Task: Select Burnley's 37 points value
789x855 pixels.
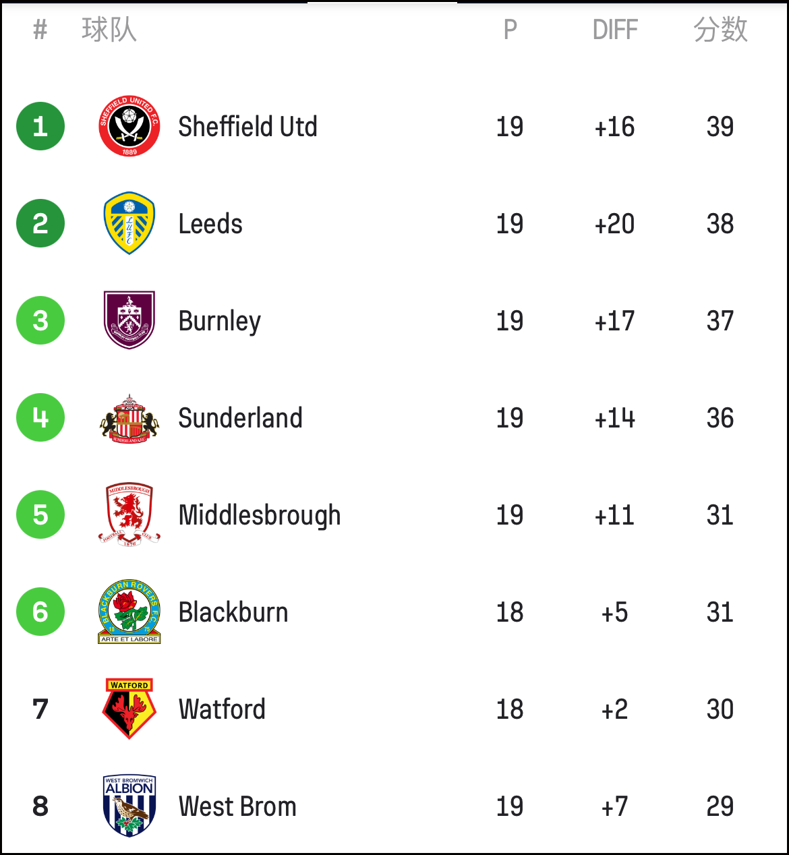Action: [720, 321]
